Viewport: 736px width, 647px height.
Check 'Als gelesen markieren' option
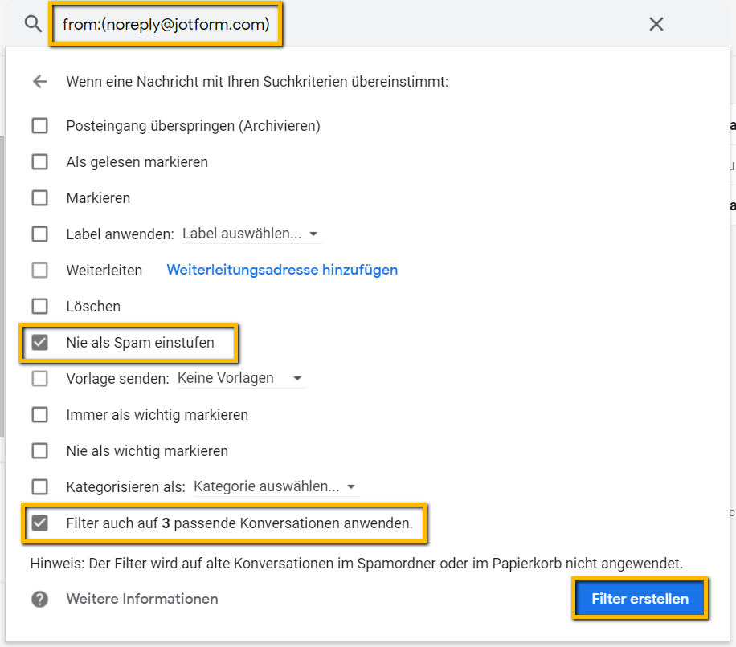39,162
